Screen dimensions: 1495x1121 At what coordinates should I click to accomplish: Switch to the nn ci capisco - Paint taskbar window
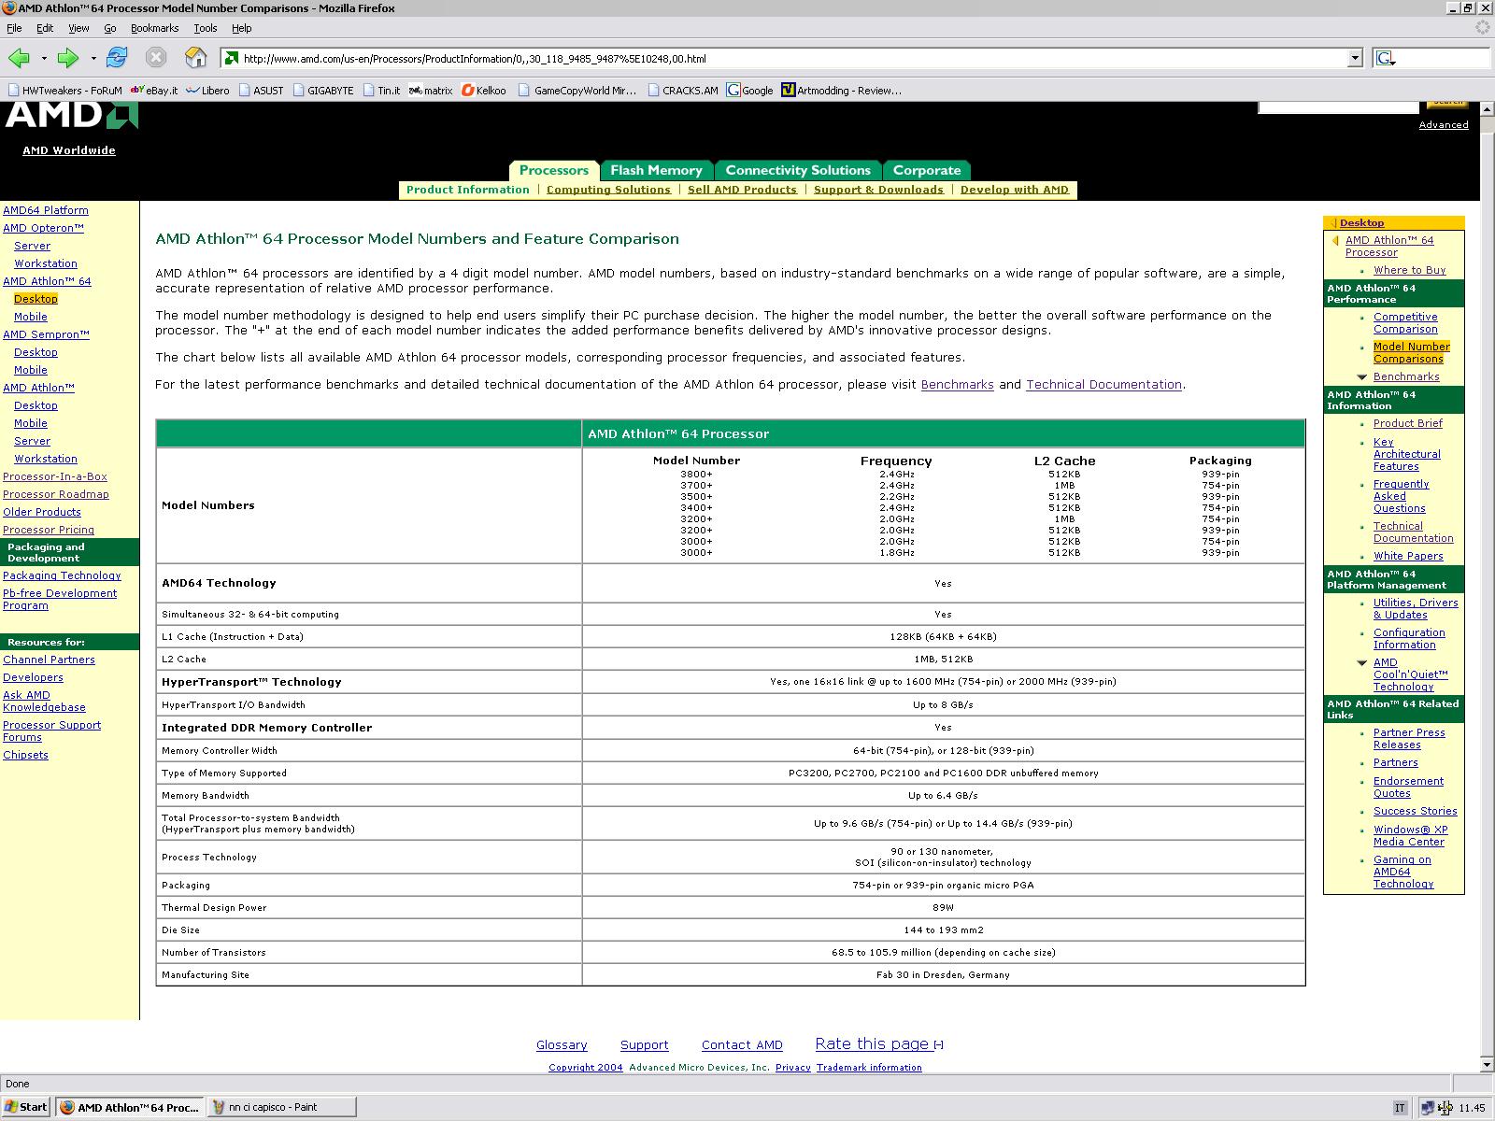(282, 1107)
